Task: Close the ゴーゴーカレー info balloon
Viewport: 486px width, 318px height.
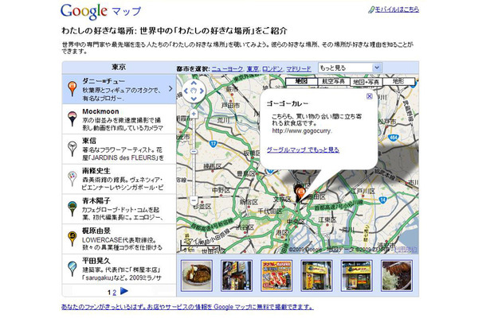Action: [x=369, y=96]
